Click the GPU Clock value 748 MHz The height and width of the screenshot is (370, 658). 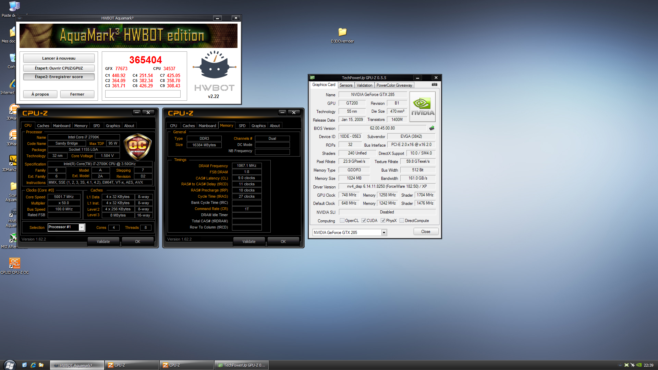coord(349,195)
